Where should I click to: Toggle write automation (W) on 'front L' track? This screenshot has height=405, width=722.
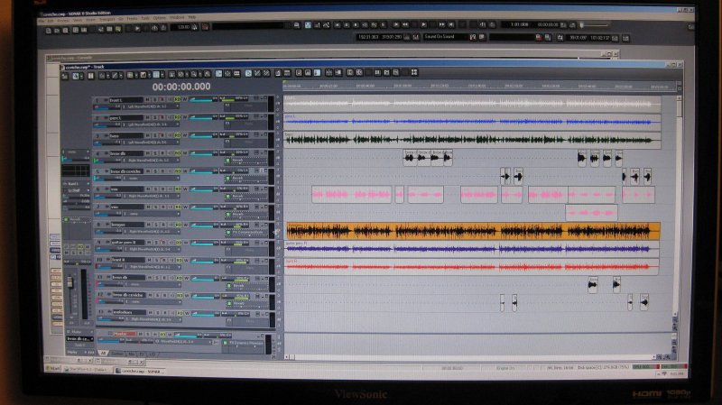pyautogui.click(x=183, y=99)
